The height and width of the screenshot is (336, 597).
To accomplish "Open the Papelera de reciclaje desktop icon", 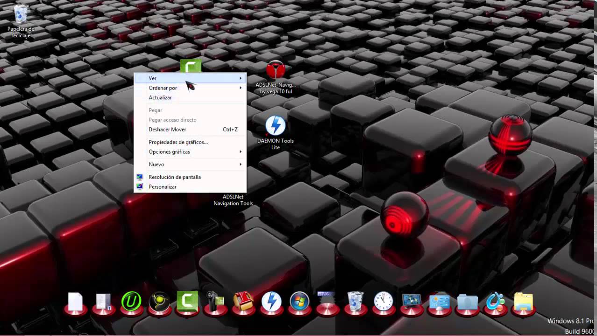I will 21,21.
